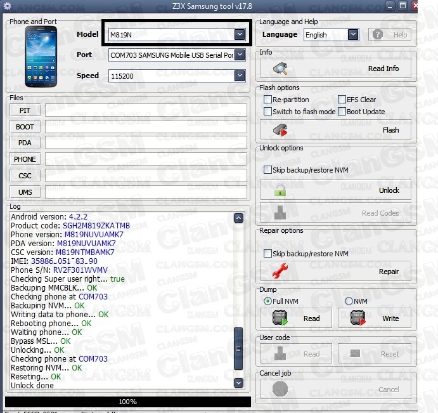Click the Dump Read chip icon

click(x=280, y=318)
